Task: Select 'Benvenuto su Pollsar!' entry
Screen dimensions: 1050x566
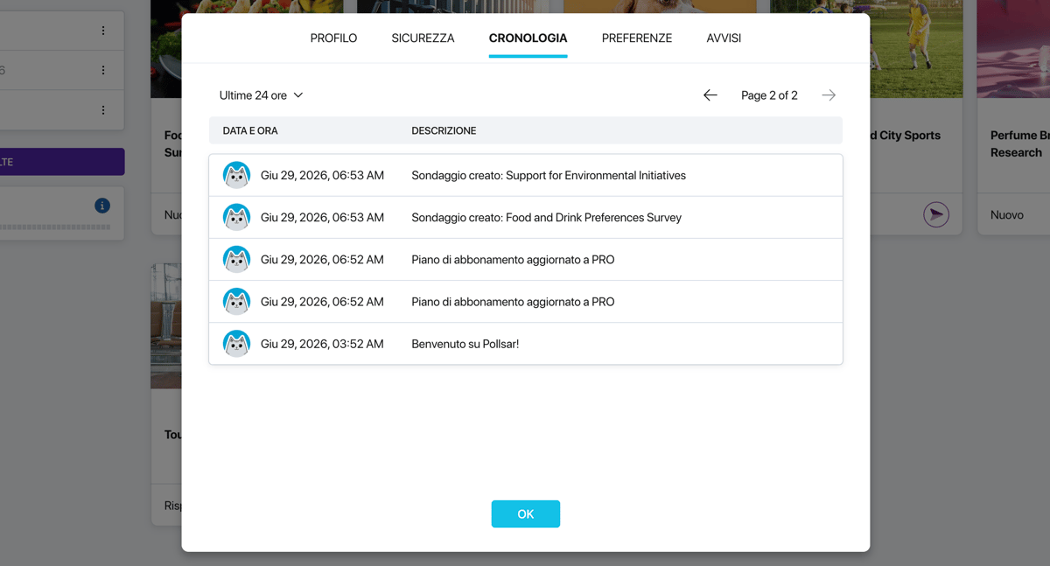Action: tap(465, 344)
